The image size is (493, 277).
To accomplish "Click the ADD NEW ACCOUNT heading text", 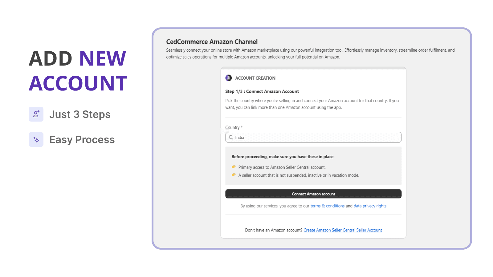I will pos(78,70).
